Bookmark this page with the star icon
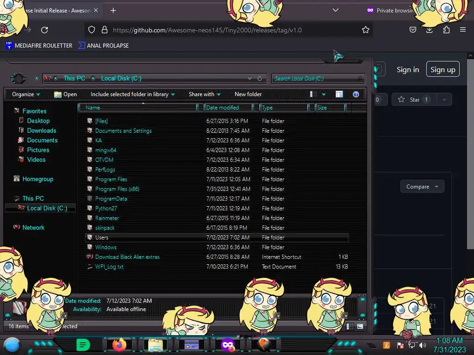Screen dimensions: 474x355 click(366, 30)
